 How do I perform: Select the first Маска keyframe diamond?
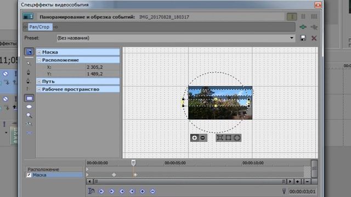coord(114,175)
